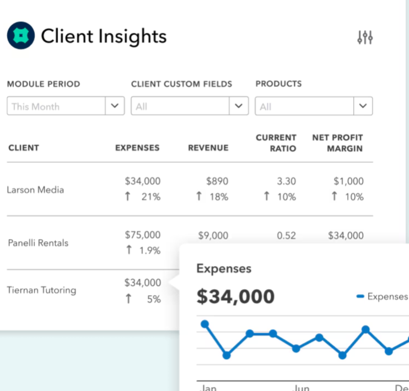409x391 pixels.
Task: Click Panelli Rentals 1.9% expenses change
Action: (143, 250)
